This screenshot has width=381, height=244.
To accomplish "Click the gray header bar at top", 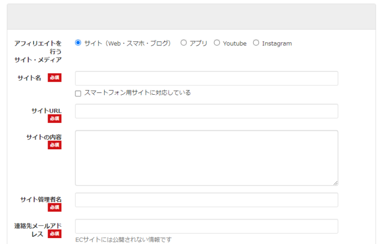I will (191, 17).
